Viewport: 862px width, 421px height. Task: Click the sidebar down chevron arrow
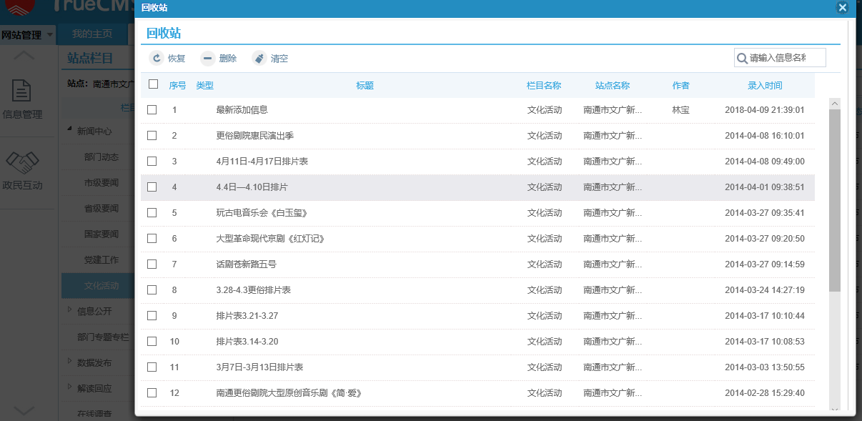coord(23,410)
